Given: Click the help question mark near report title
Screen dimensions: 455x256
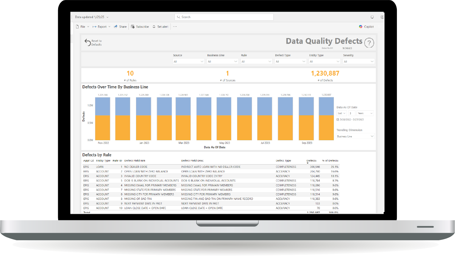Looking at the screenshot, I should coord(369,43).
